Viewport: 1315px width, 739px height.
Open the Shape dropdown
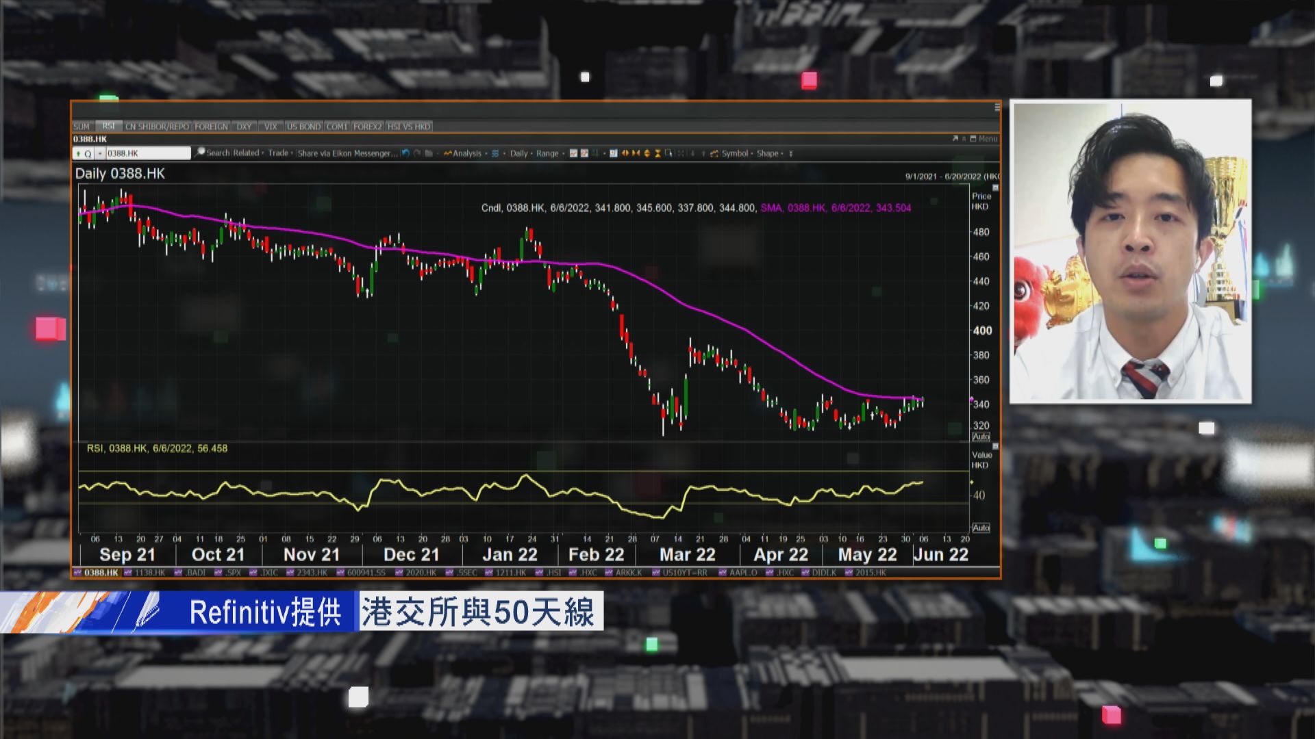click(768, 153)
